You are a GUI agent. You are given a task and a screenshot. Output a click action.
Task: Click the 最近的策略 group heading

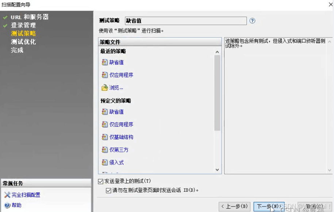pyautogui.click(x=113, y=51)
